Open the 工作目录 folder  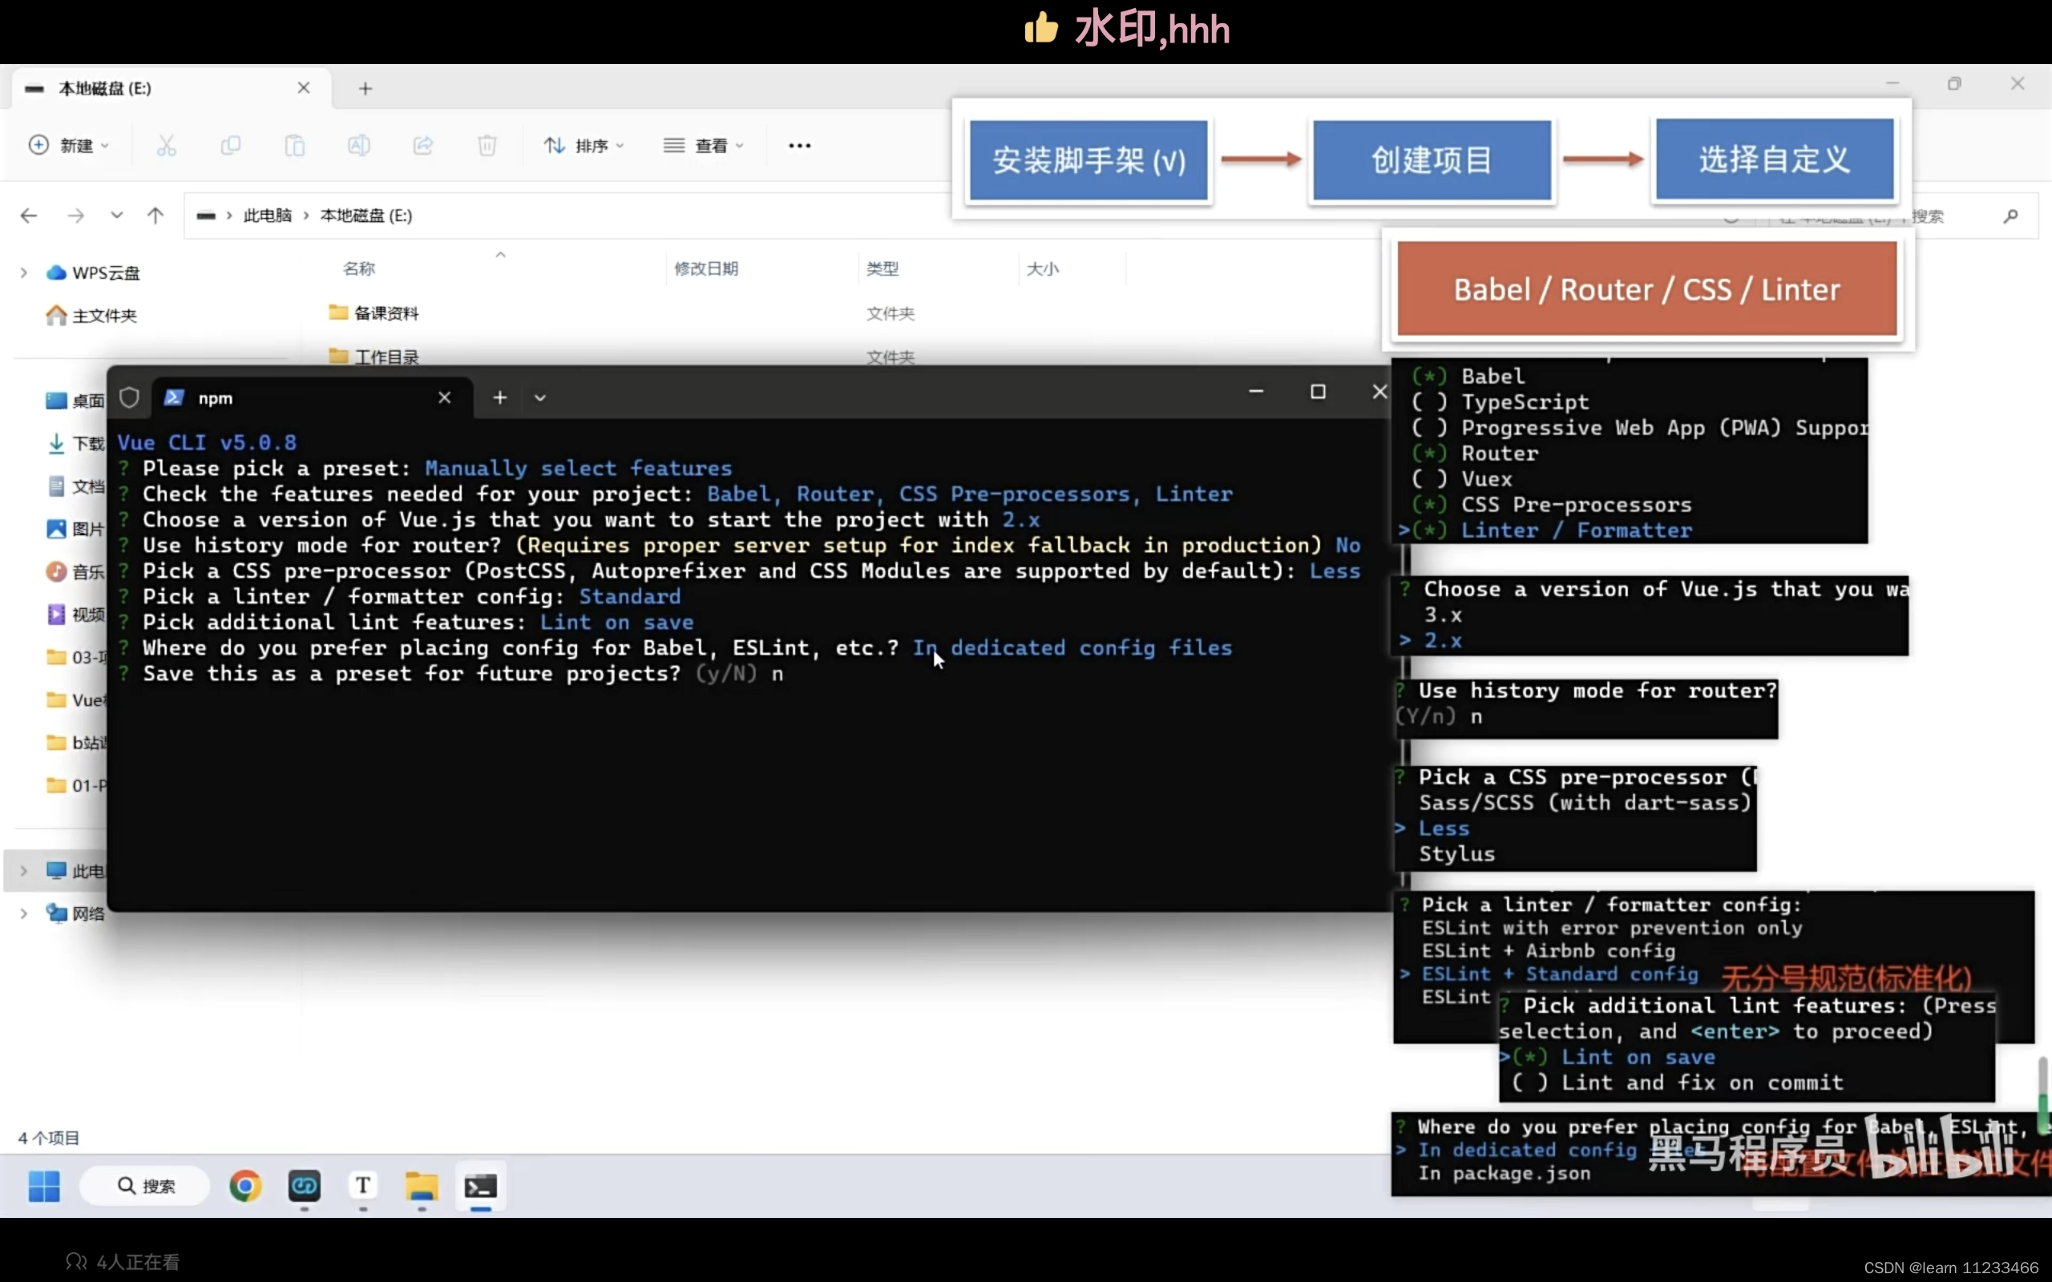click(374, 357)
